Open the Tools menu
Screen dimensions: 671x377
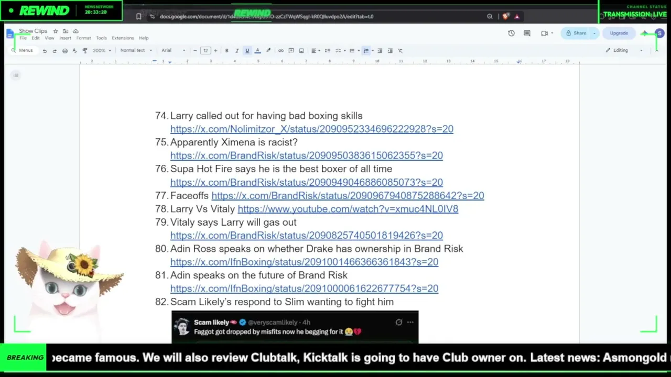coord(101,38)
